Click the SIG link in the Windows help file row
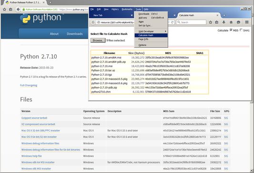 click(x=226, y=156)
